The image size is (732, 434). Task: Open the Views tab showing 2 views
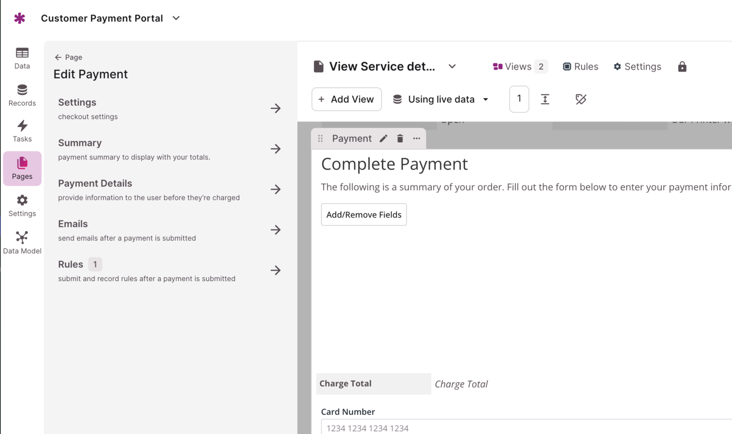[518, 66]
